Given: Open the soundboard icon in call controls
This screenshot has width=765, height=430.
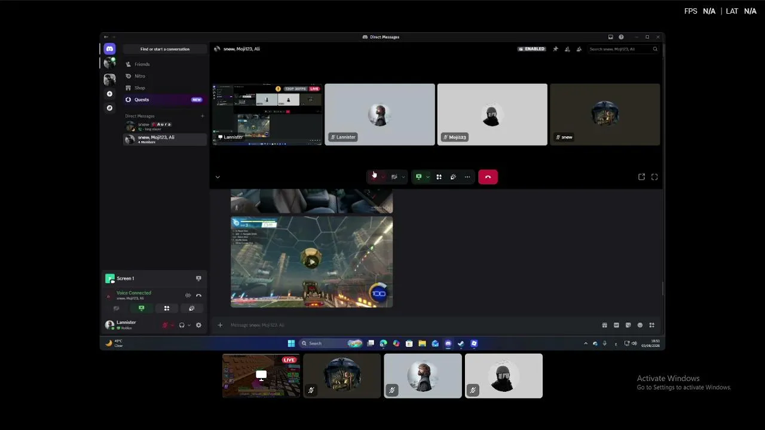Looking at the screenshot, I should point(453,177).
